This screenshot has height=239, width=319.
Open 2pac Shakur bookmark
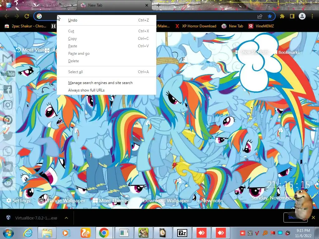pyautogui.click(x=26, y=26)
